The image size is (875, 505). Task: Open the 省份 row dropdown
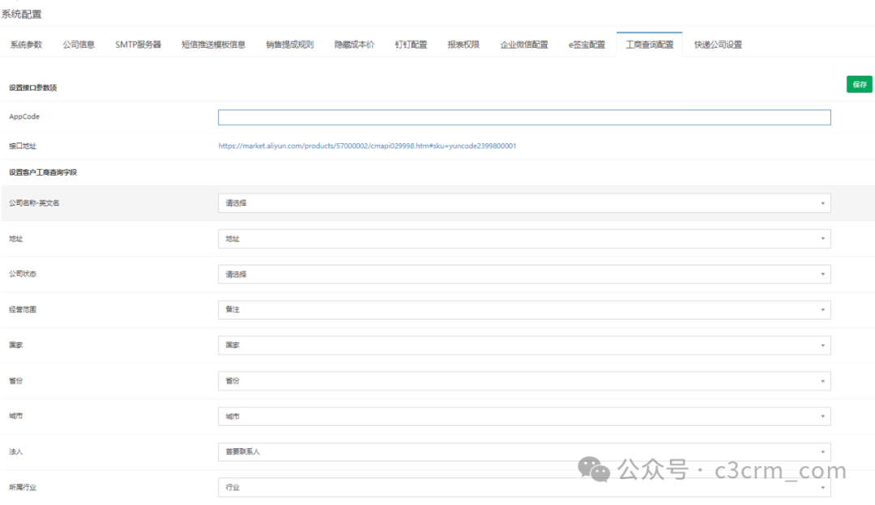coord(524,380)
